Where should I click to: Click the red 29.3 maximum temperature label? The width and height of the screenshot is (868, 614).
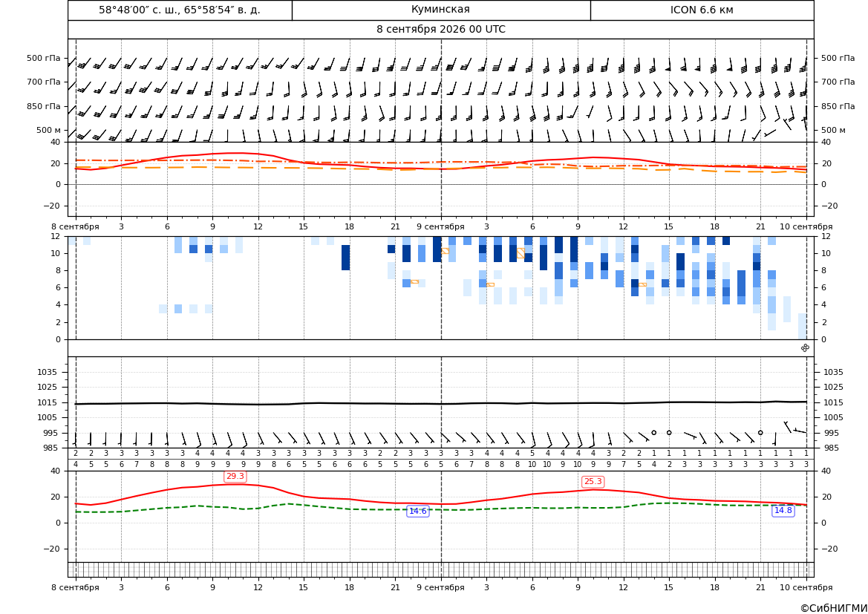(x=235, y=476)
